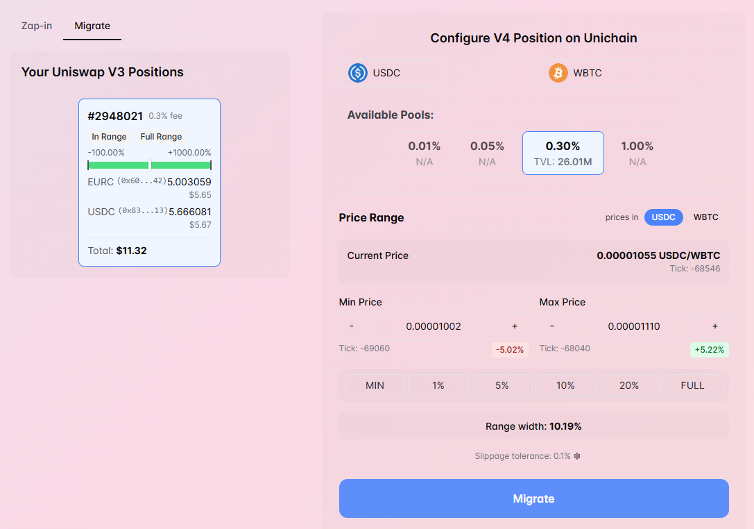This screenshot has height=529, width=754.
Task: Select the 0.30% pool with TVL 26.01M
Action: [563, 153]
